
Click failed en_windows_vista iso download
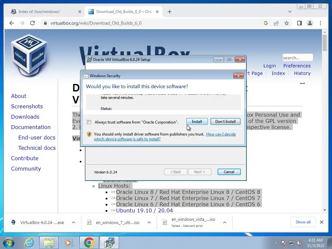click(x=190, y=222)
